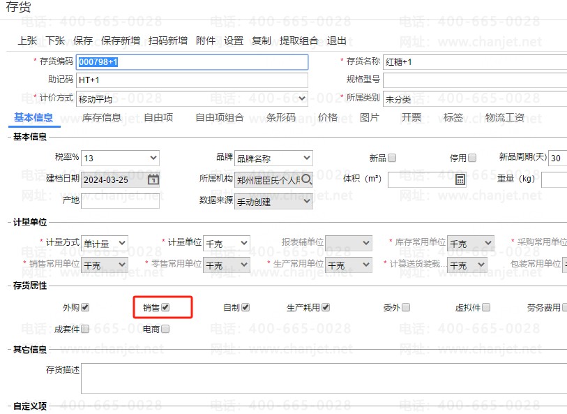567x414 pixels.
Task: Focus 新品周期(天) input field
Action: click(x=558, y=158)
